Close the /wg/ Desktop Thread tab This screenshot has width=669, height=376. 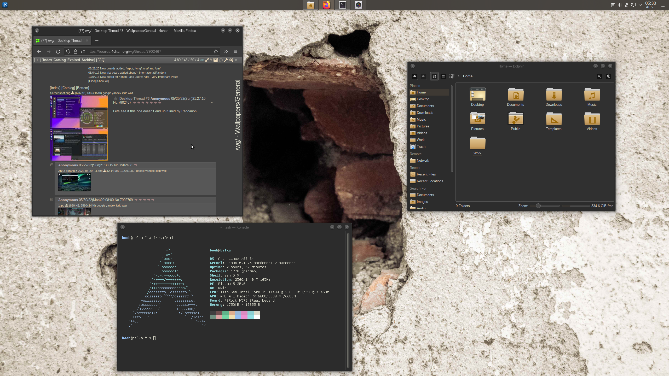tap(87, 40)
